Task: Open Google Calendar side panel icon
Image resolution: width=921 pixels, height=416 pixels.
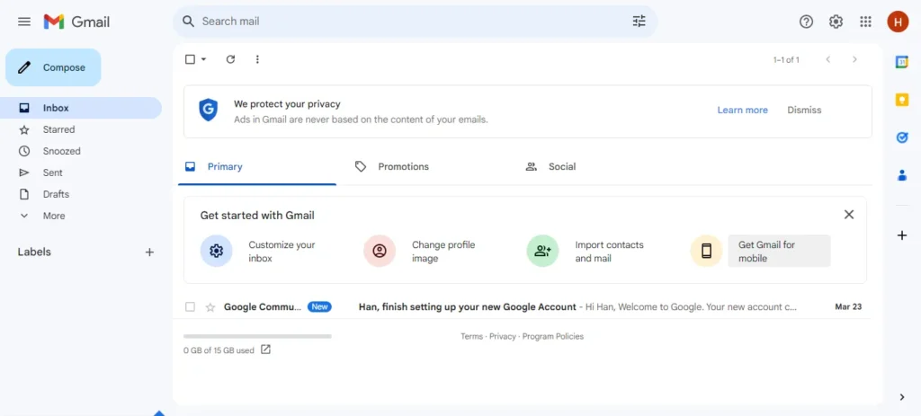Action: (x=901, y=62)
